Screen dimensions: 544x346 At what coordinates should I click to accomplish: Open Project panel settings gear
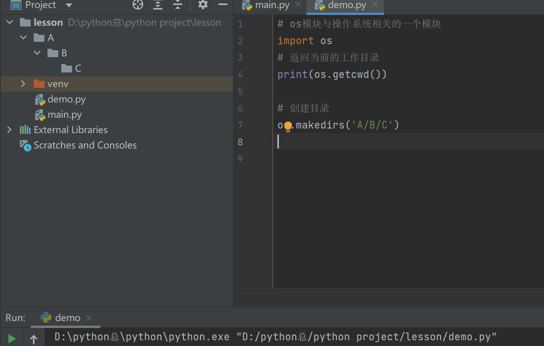pos(203,5)
